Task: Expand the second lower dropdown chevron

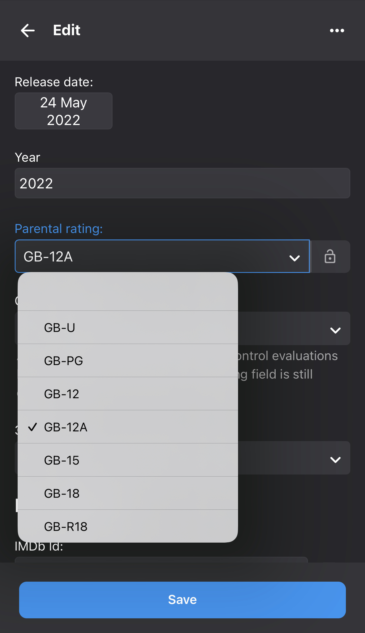Action: click(335, 459)
